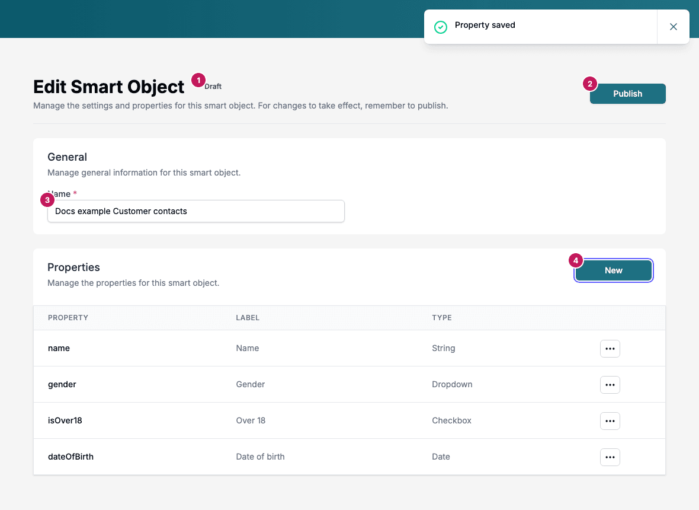
Task: Click the 'Date of birth' label cell
Action: [260, 457]
